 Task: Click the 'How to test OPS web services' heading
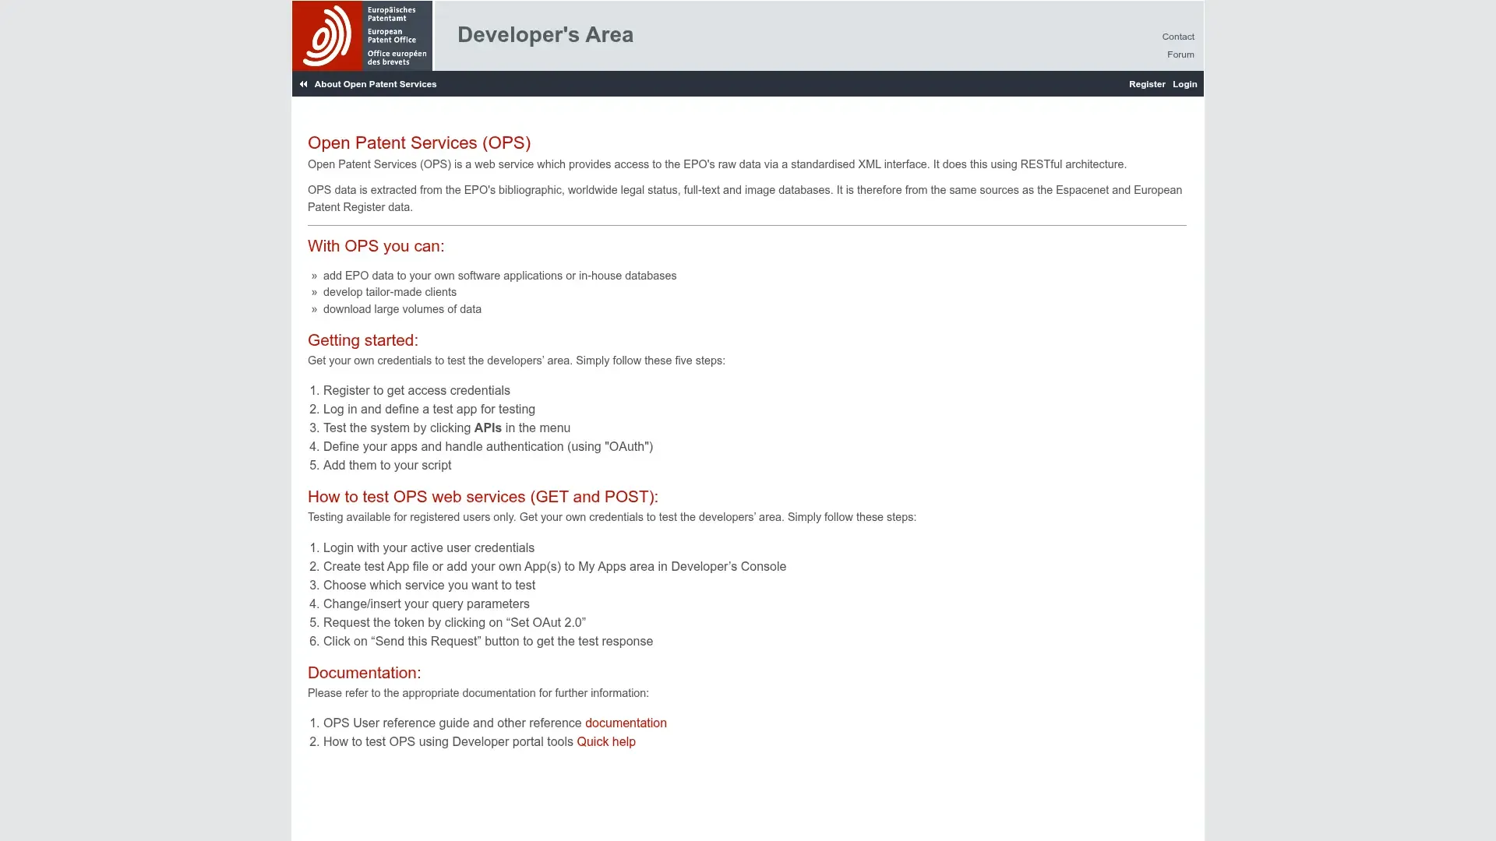click(x=482, y=497)
